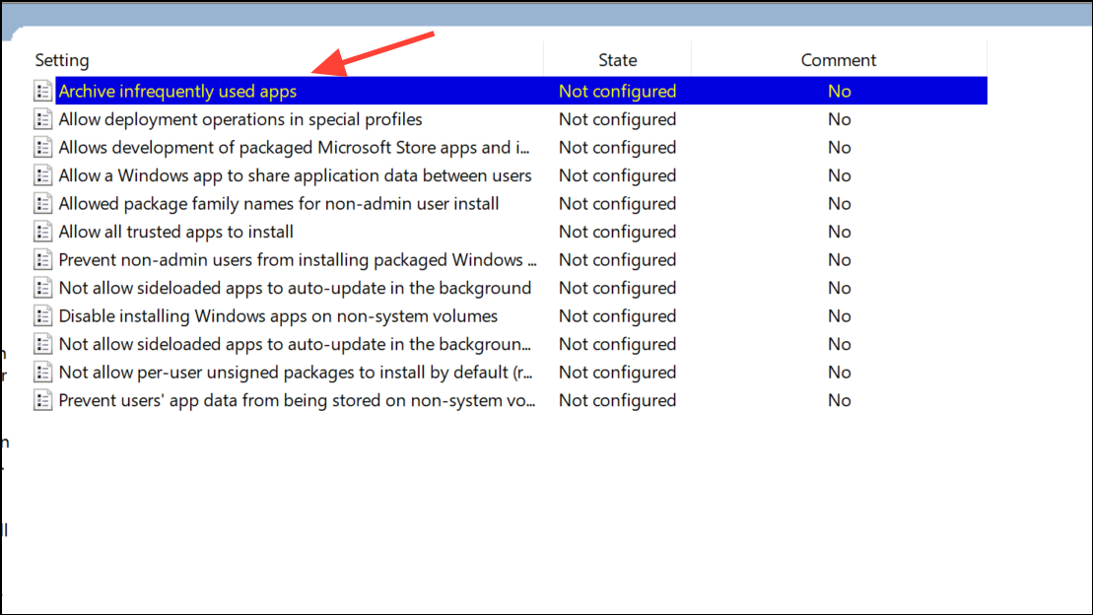Click the icon next to Allow all trusted apps to install

42,232
